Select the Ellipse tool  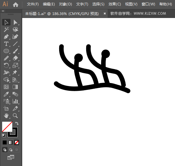coord(6,51)
